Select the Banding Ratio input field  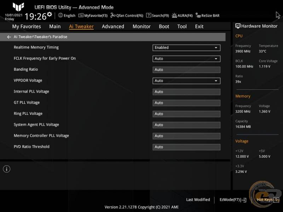tap(186, 70)
